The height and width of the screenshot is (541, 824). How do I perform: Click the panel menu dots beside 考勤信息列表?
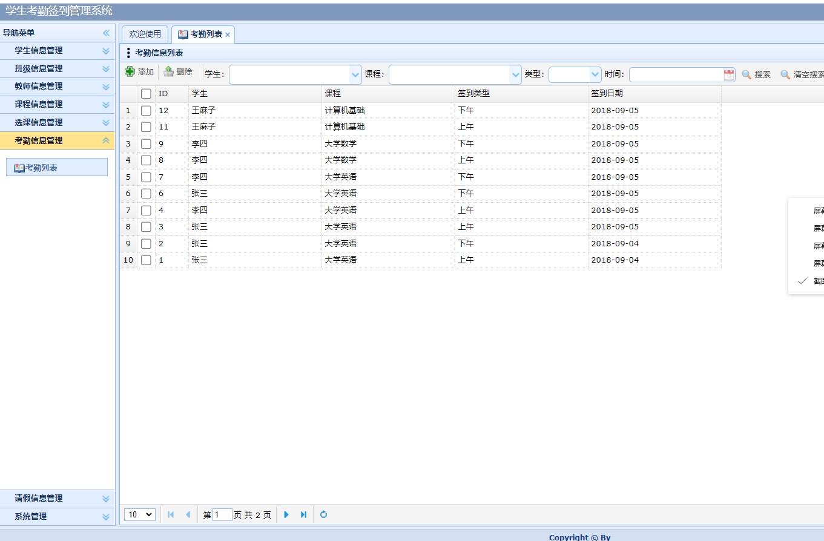(x=128, y=53)
